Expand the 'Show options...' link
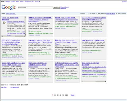This screenshot has width=127, height=101. point(11,14)
